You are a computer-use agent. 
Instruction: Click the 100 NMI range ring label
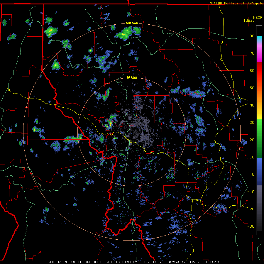pyautogui.click(x=132, y=23)
